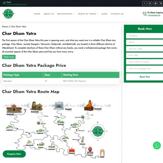The image size is (163, 163).
Task: Click the paper plane email icon
Action: (x=4, y=3)
